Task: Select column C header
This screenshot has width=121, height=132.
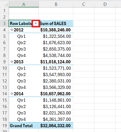Action: pyautogui.click(x=84, y=4)
